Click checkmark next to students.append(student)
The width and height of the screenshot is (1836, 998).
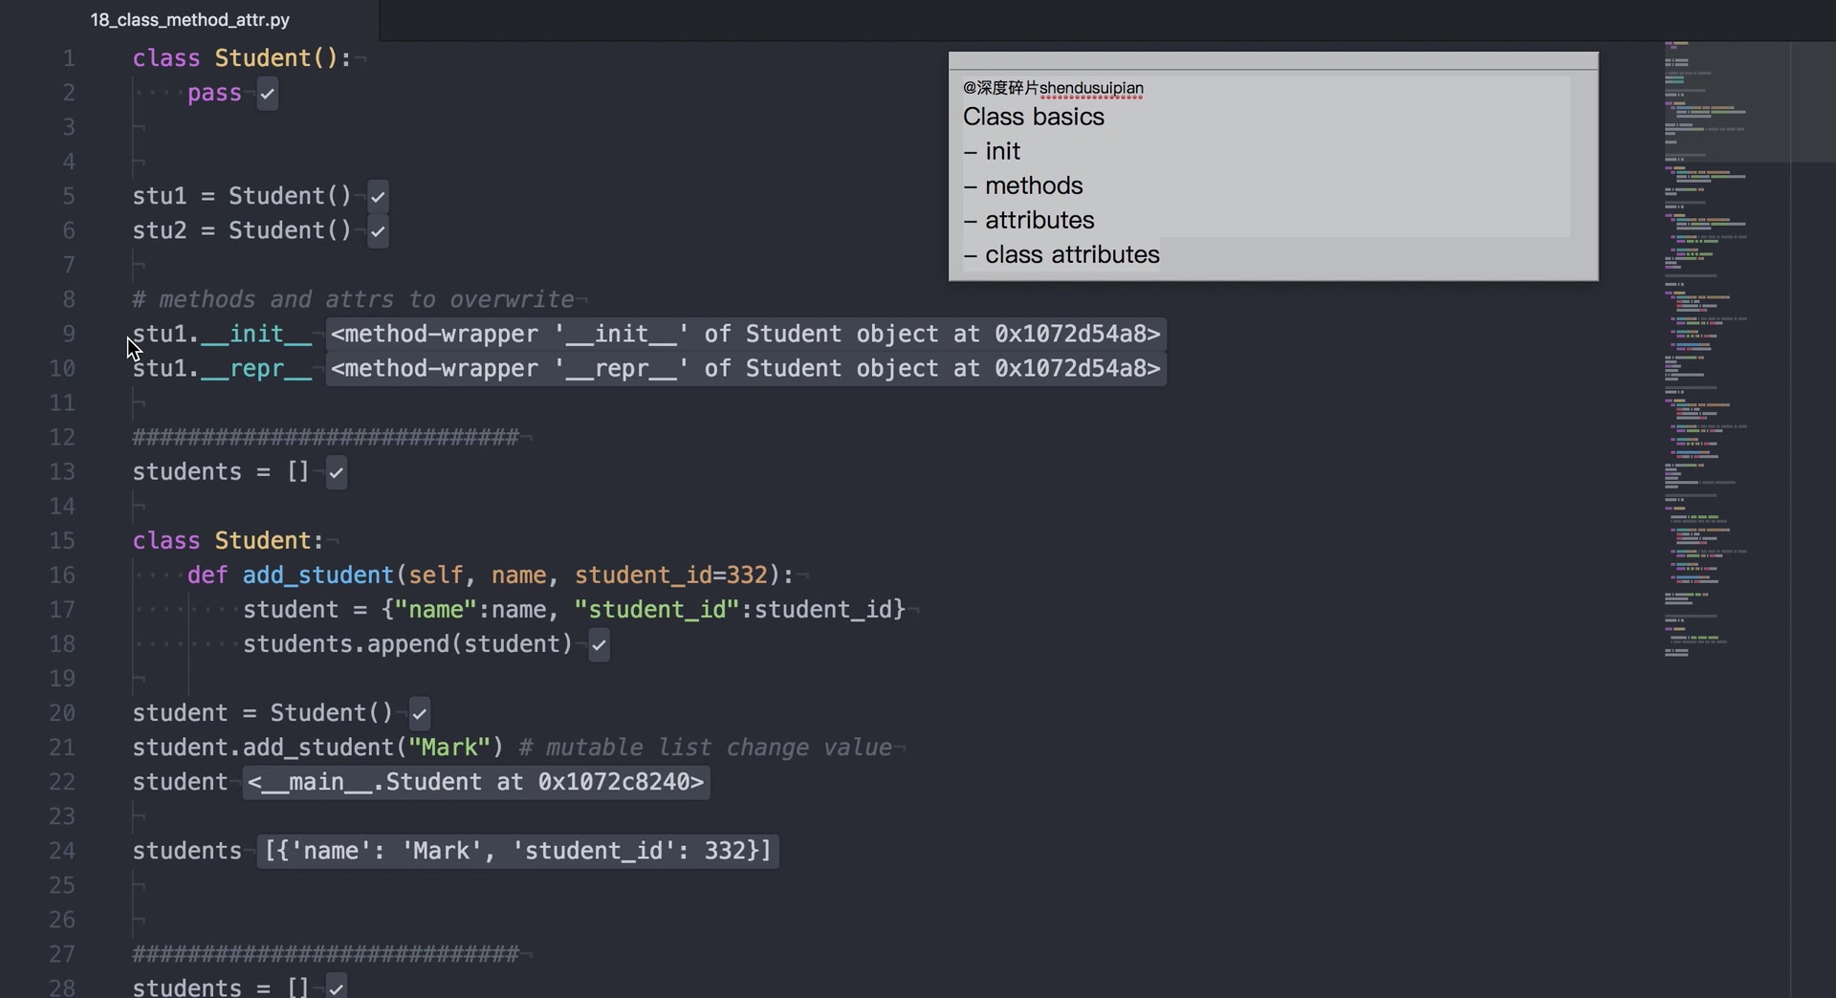coord(599,644)
